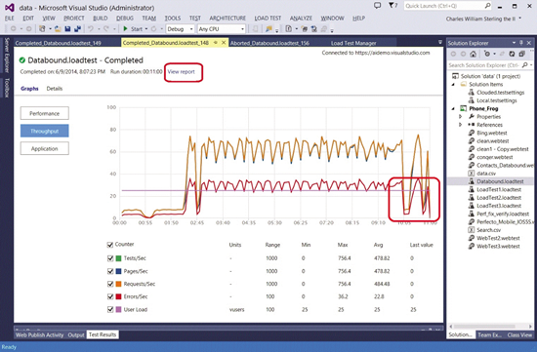The width and height of the screenshot is (537, 352).
Task: Pin the Completed_Databound.loadtest_148 tab
Action: pyautogui.click(x=216, y=43)
